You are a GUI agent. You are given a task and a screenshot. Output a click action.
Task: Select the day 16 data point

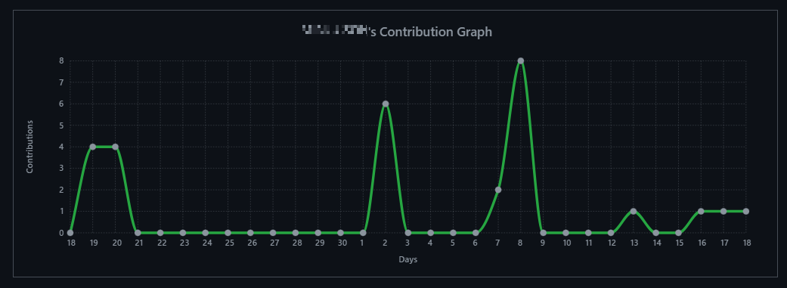tap(701, 211)
